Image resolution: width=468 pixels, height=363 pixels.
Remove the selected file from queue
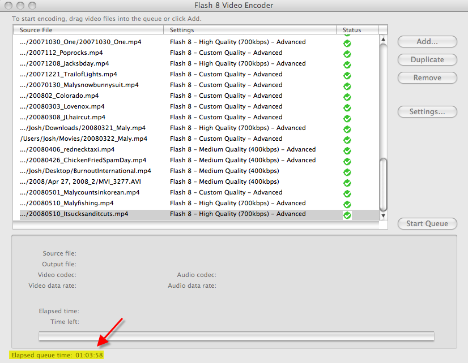point(427,77)
